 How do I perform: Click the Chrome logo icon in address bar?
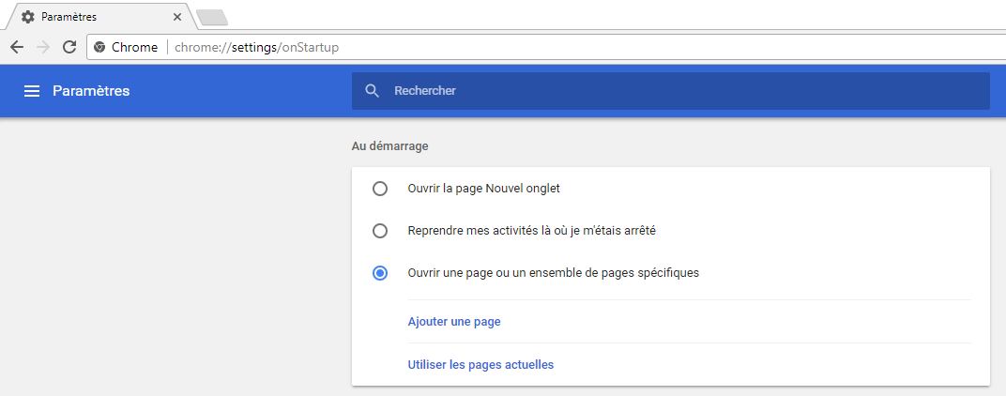pos(99,47)
